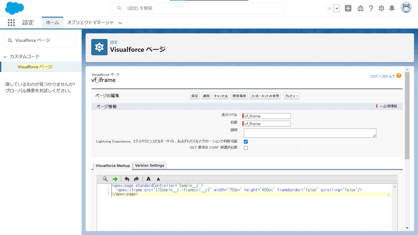Image resolution: width=418 pixels, height=235 pixels.
Task: Collapse the カスタムコード section
Action: coord(5,57)
